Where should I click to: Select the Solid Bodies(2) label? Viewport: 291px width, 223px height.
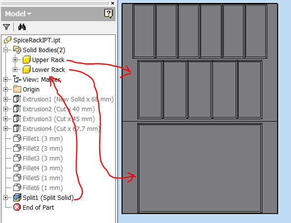[x=44, y=50]
